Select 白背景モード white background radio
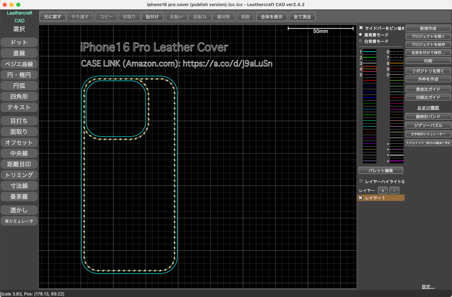 (x=360, y=41)
